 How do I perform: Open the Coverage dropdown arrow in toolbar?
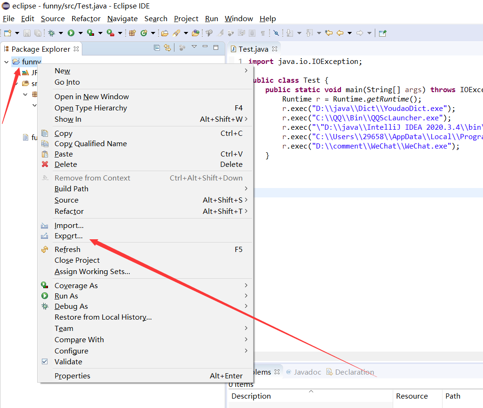[100, 33]
